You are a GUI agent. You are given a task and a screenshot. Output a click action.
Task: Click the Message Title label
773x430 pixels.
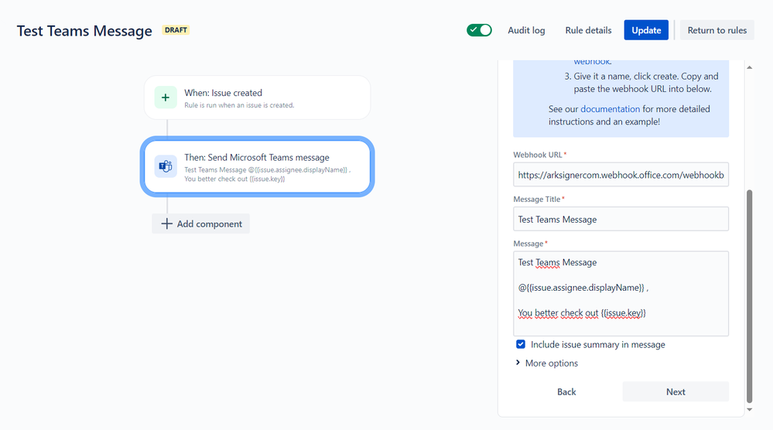[537, 199]
